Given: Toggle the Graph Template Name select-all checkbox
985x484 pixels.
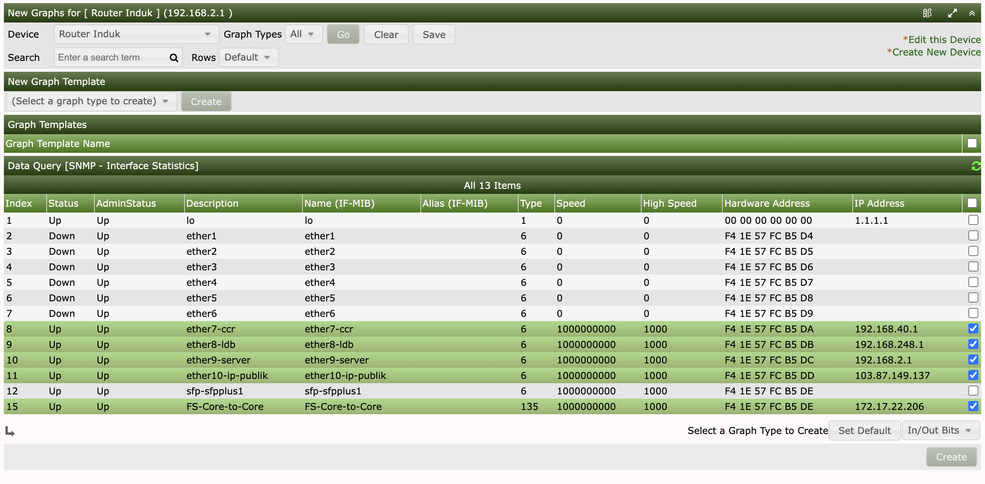Looking at the screenshot, I should [x=972, y=143].
